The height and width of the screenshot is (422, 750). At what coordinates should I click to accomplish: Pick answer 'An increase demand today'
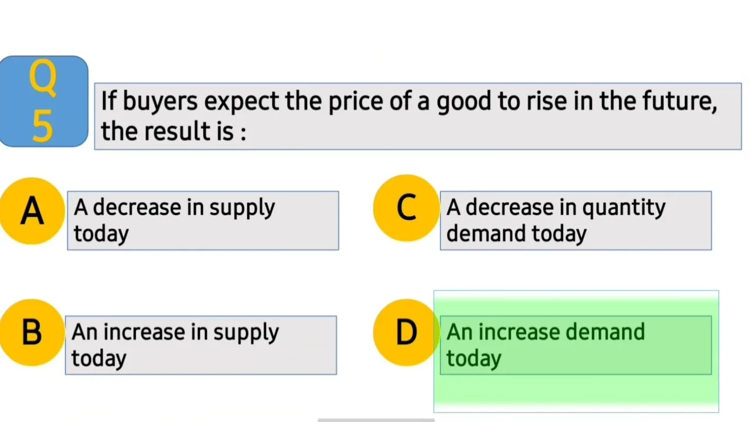[x=576, y=345]
